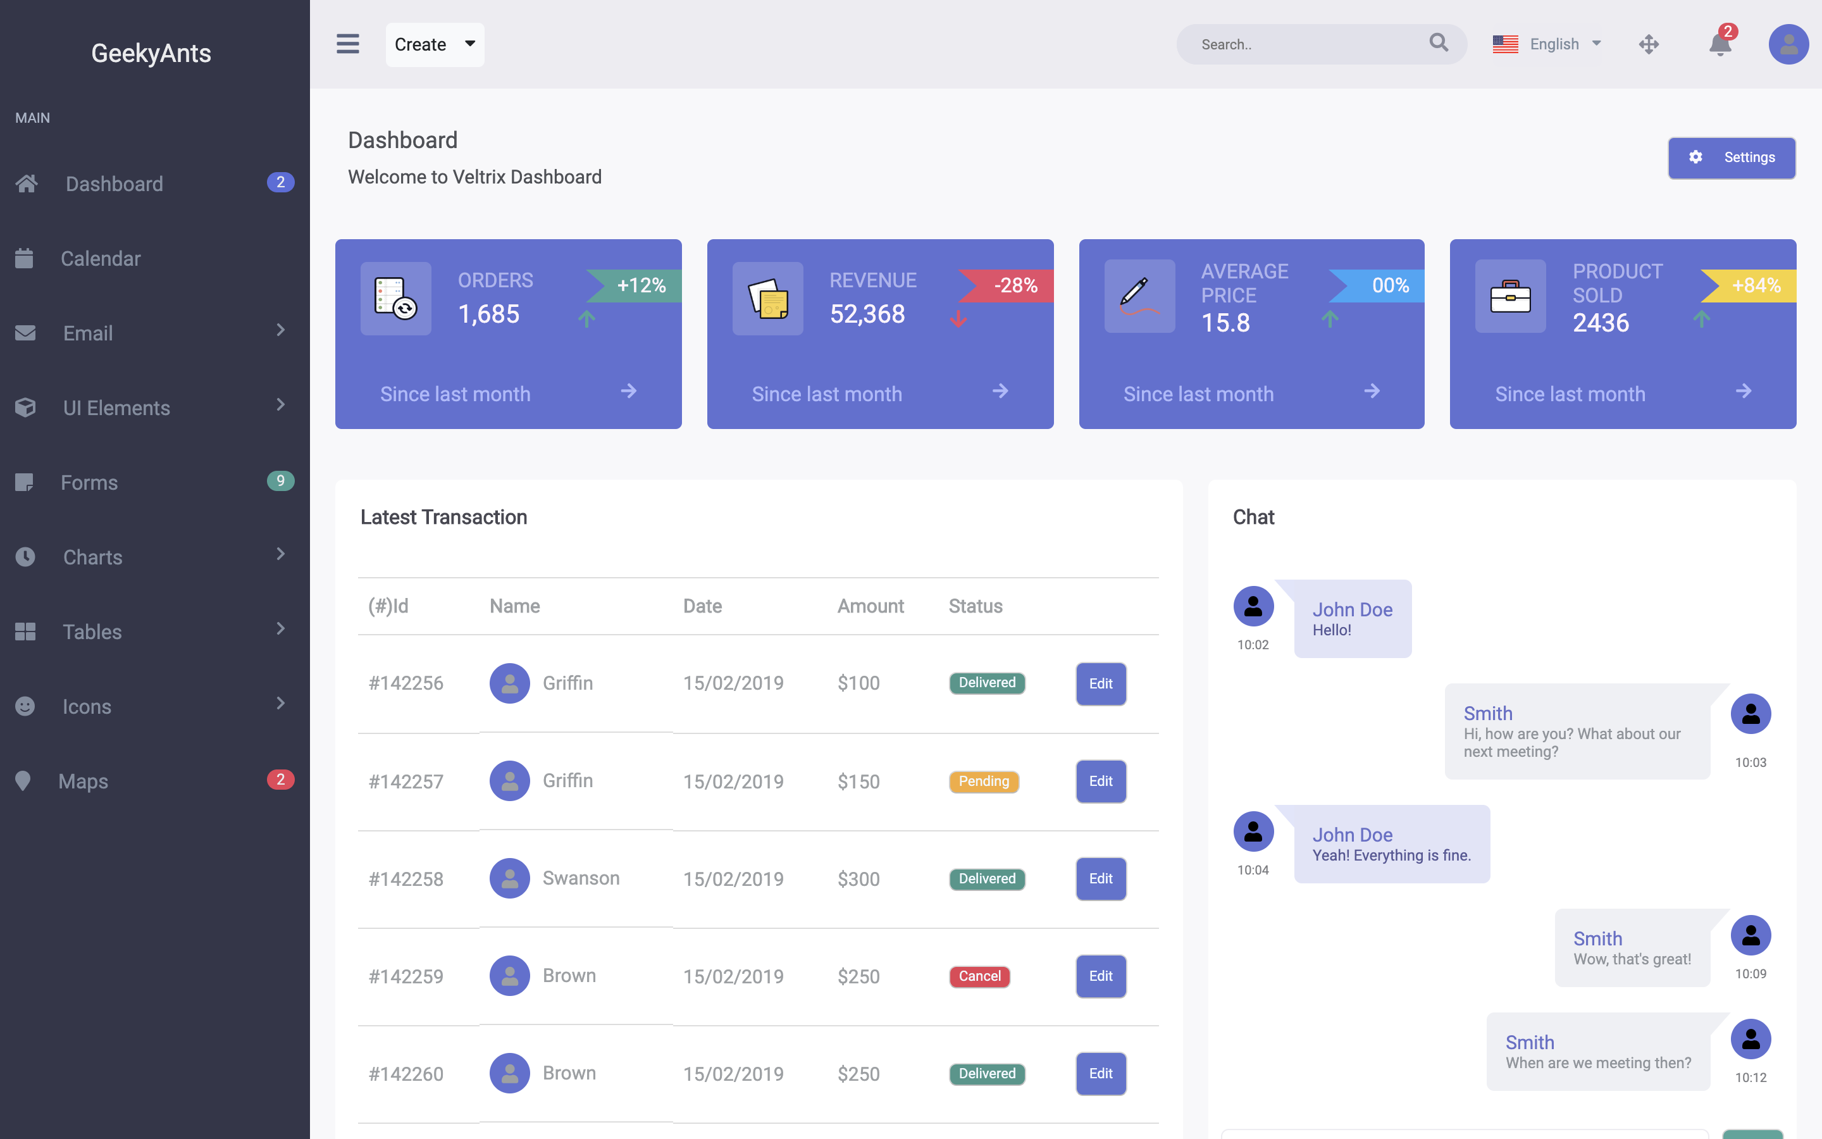Click the Product Sold briefcase icon
Screen dimensions: 1822x1139
[1510, 297]
